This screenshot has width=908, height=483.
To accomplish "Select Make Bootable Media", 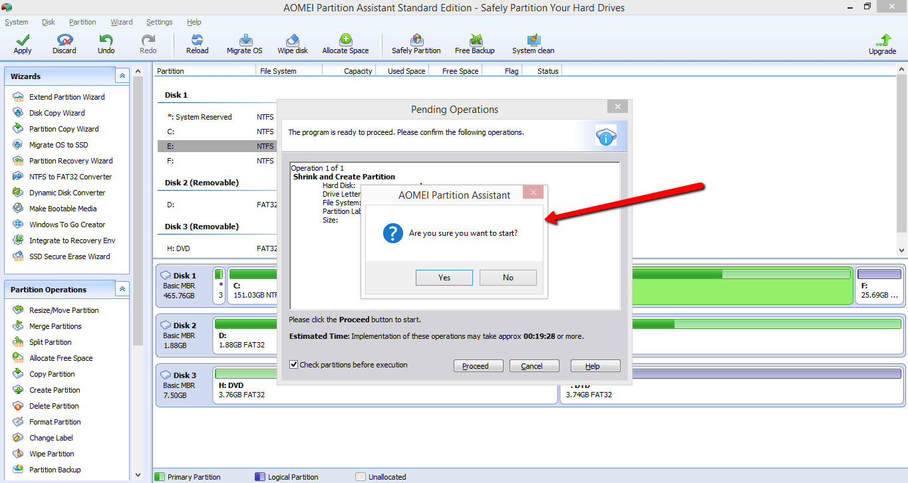I will click(x=63, y=209).
